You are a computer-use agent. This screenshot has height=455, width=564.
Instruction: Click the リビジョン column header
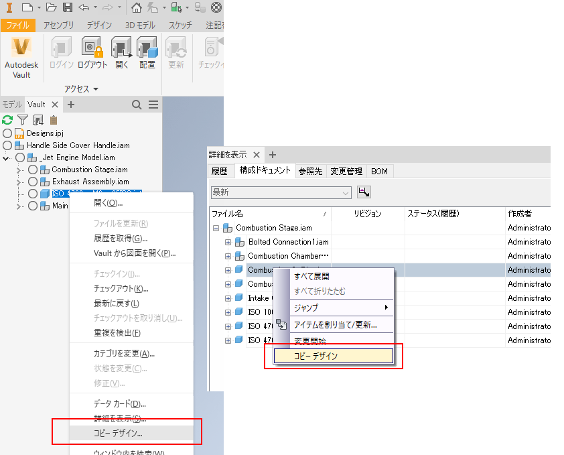tap(368, 214)
